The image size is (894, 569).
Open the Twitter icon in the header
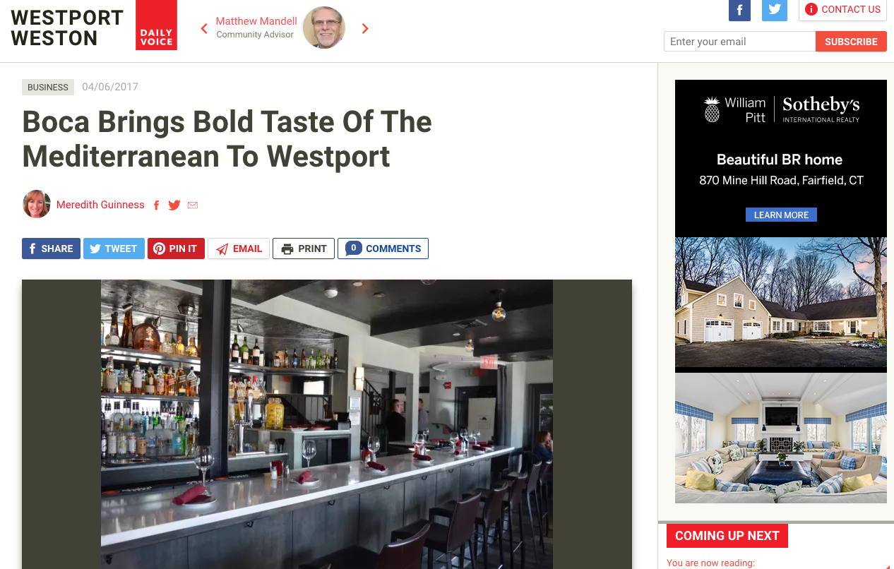(775, 9)
